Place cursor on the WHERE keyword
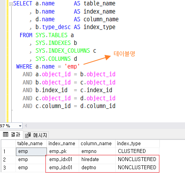Viewport: 185px width, 175px height. pos(24,67)
